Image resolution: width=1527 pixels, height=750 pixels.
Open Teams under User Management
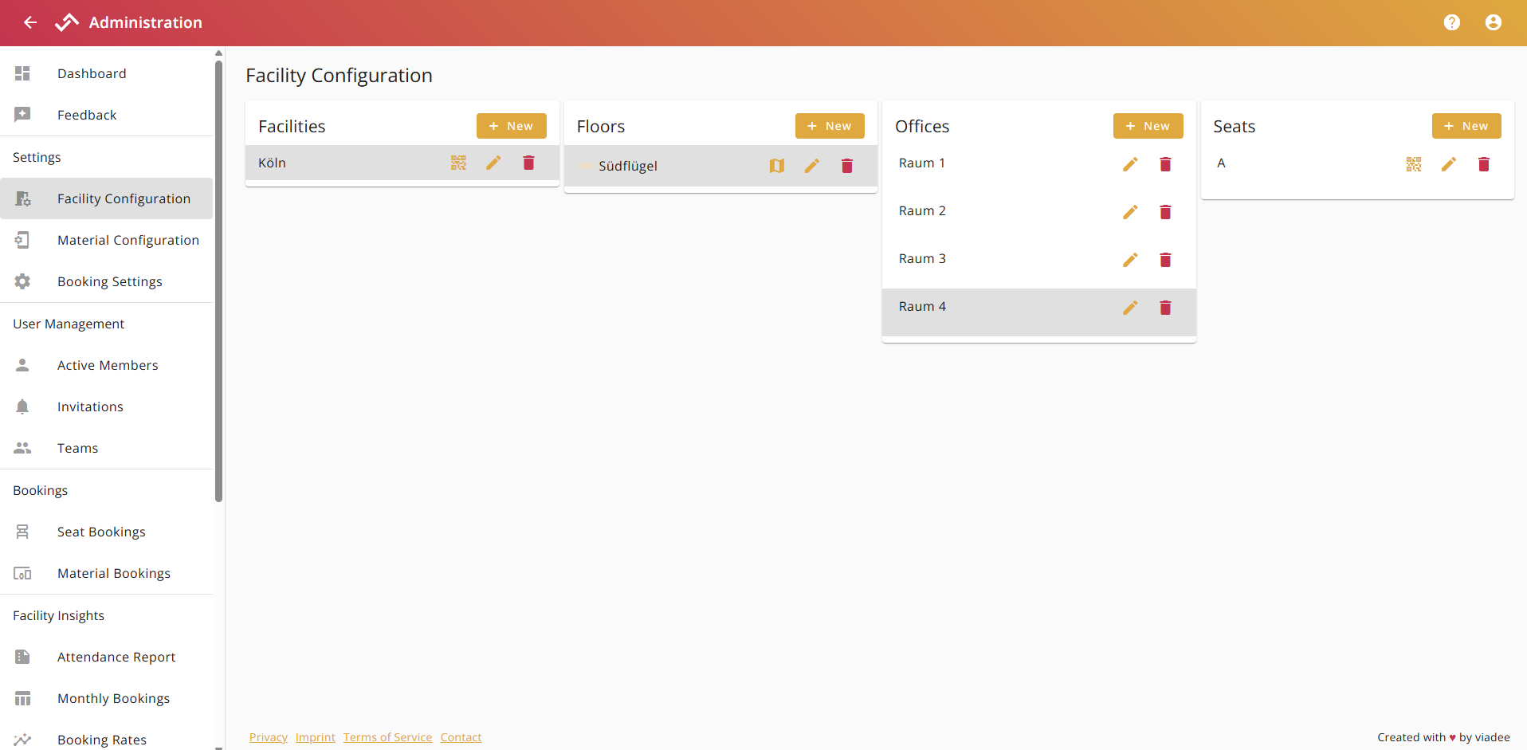coord(77,448)
